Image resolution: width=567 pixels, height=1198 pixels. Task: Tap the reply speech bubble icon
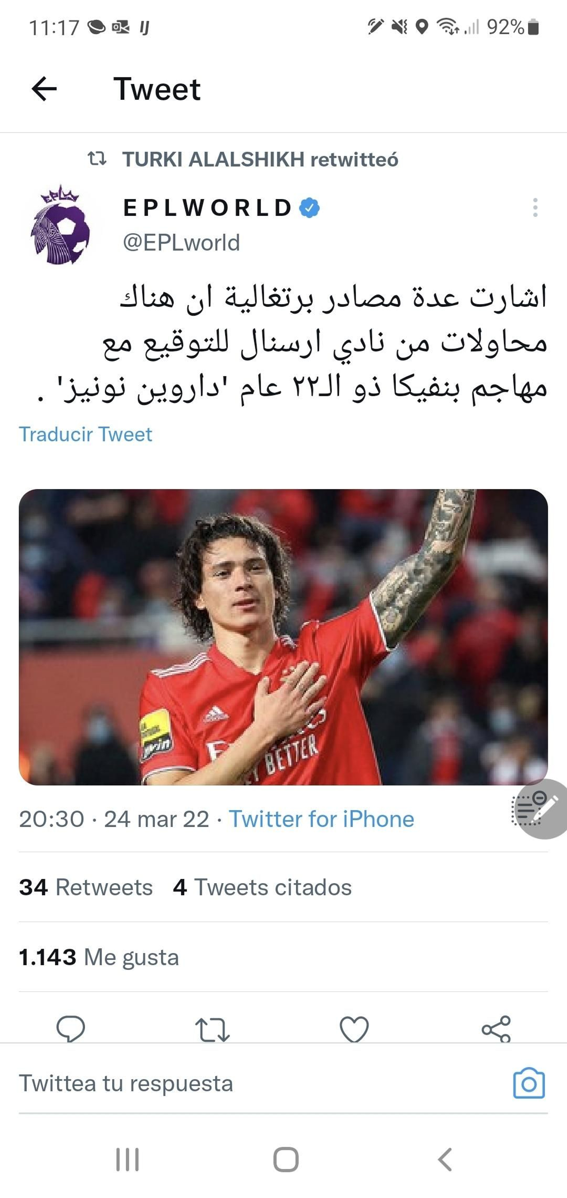(71, 1029)
